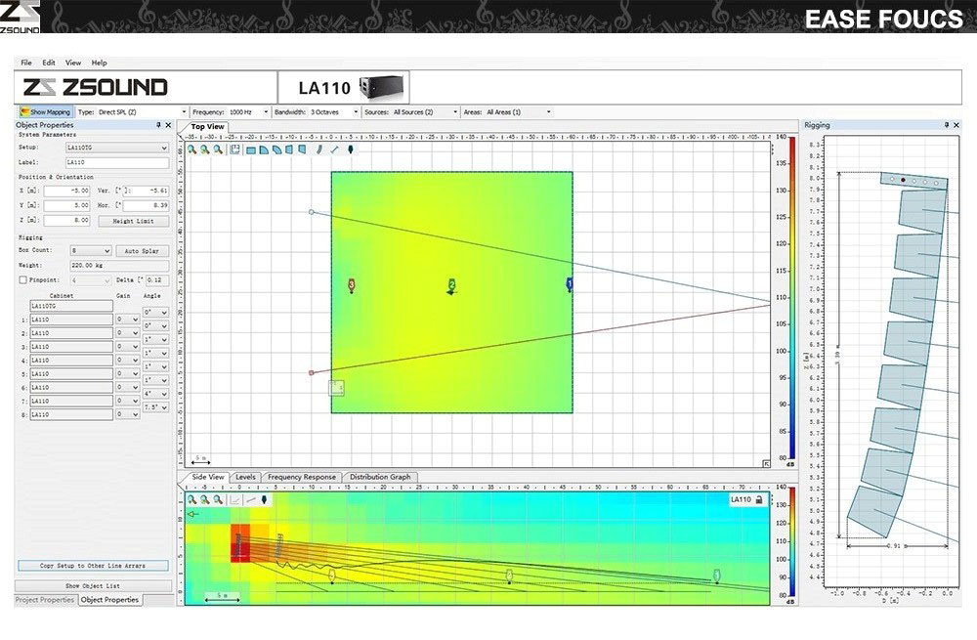Click the red pick point on rigging frame
The width and height of the screenshot is (977, 640).
click(x=903, y=180)
